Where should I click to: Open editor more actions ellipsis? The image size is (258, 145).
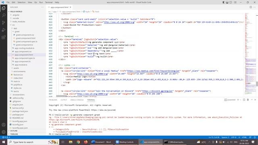tap(255, 7)
